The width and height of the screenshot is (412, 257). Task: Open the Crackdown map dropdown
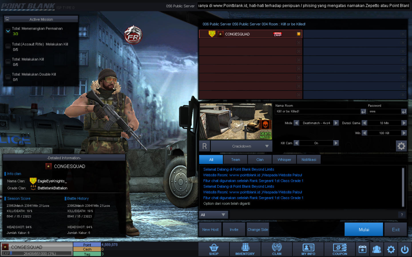click(x=241, y=146)
